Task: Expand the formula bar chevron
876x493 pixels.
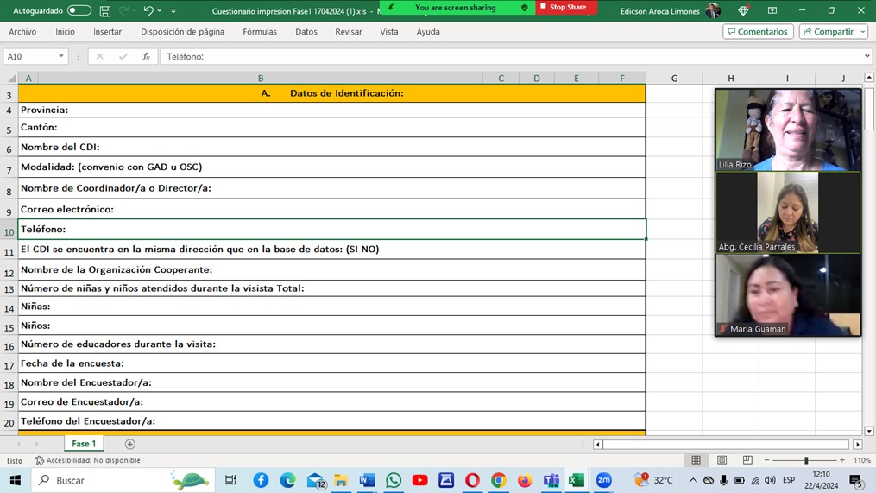Action: click(x=867, y=57)
